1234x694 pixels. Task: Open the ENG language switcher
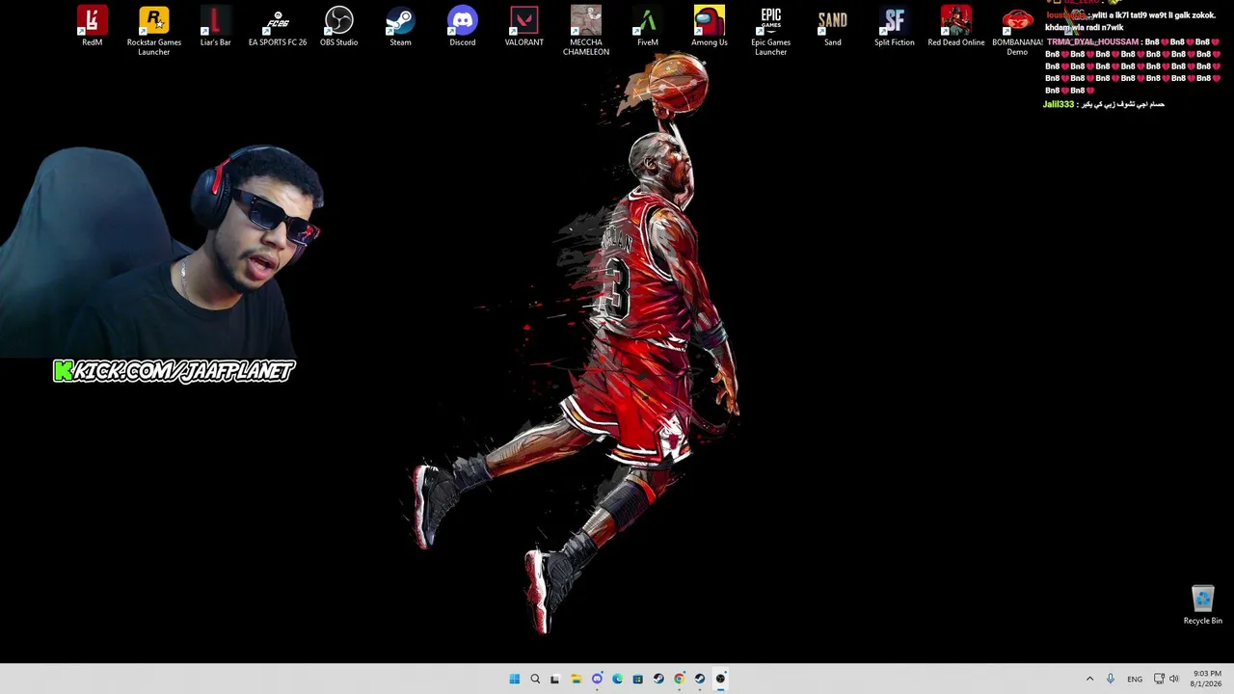[1135, 679]
